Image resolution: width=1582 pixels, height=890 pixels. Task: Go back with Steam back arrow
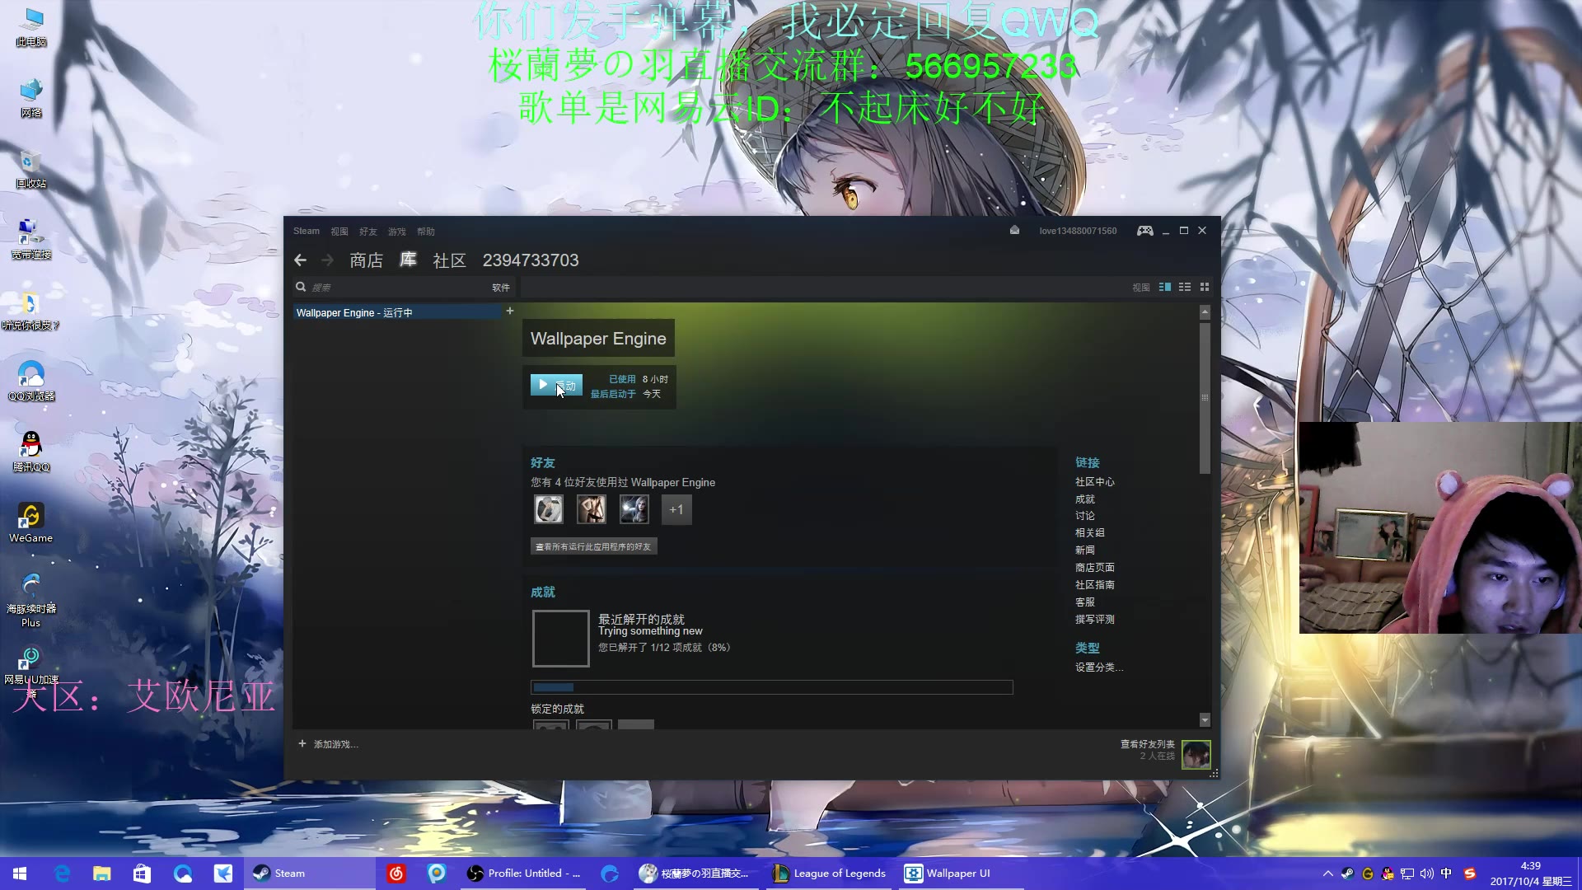pyautogui.click(x=300, y=260)
